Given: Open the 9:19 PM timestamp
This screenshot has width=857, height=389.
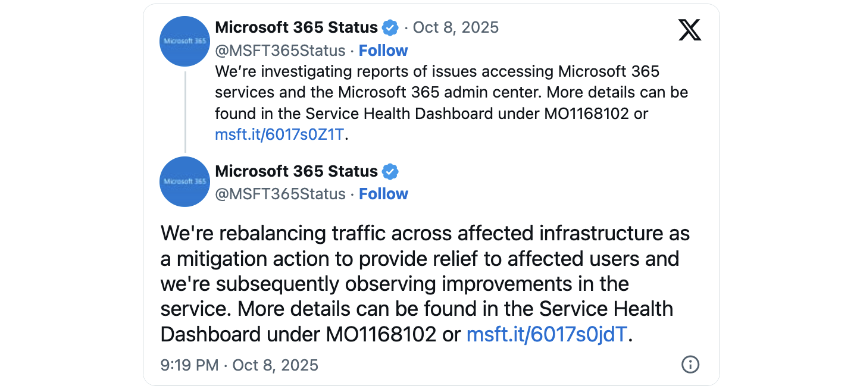Looking at the screenshot, I should click(x=188, y=365).
